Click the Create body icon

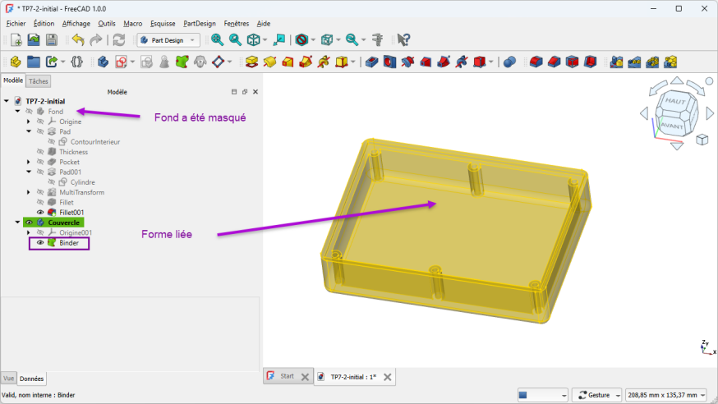(103, 62)
